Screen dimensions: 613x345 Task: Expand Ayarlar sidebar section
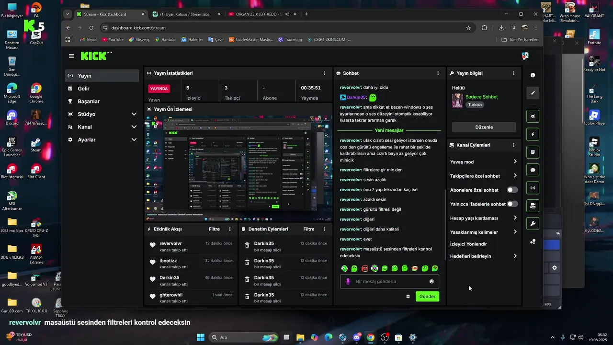pyautogui.click(x=102, y=140)
